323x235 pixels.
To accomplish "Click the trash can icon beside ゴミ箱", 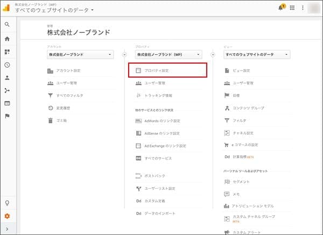I will [51, 121].
